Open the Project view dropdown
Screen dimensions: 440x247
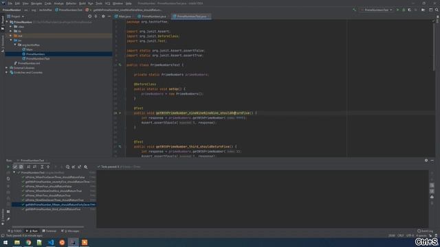16,16
